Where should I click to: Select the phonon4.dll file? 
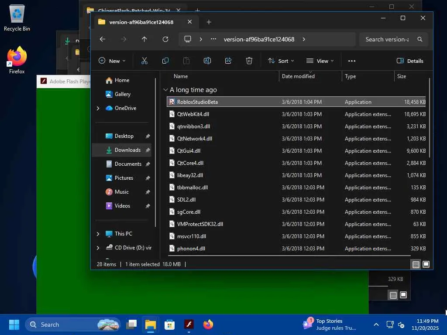[296, 249]
